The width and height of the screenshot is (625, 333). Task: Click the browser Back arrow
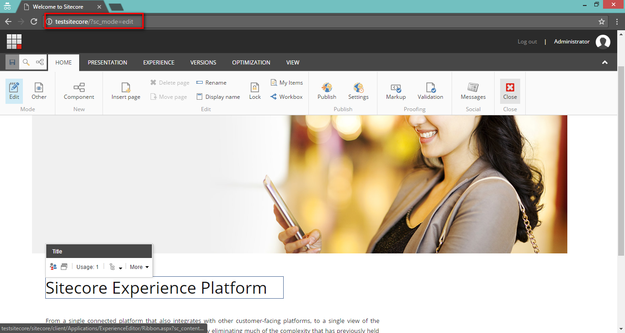click(8, 21)
